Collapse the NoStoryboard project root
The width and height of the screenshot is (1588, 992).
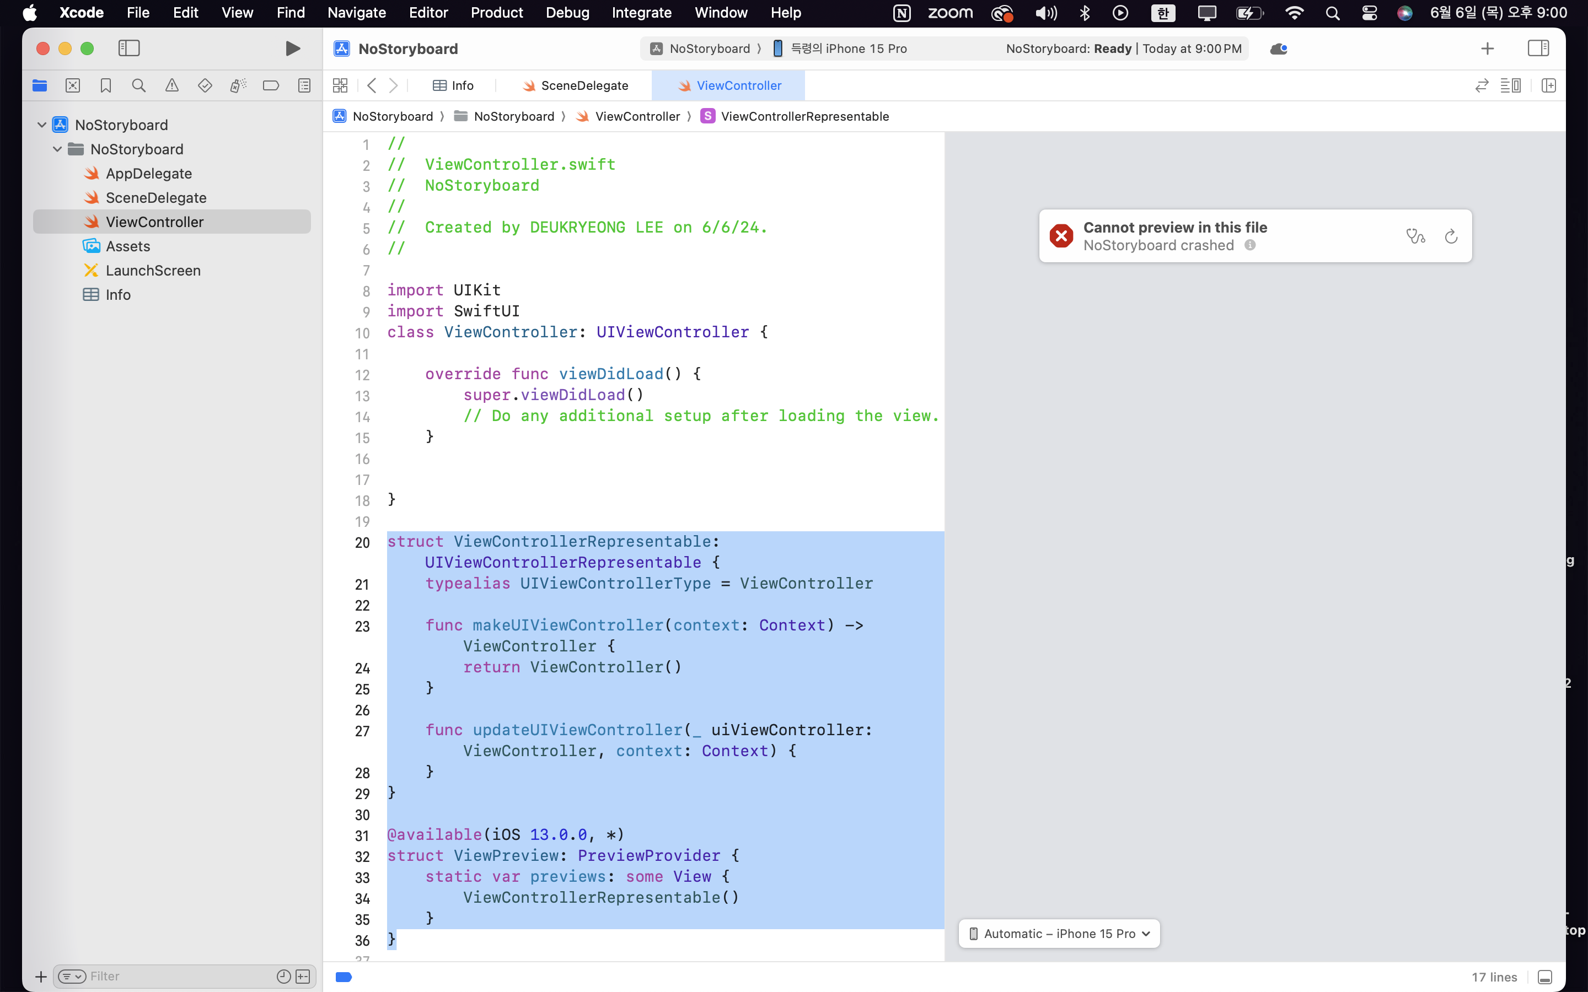[x=42, y=125]
